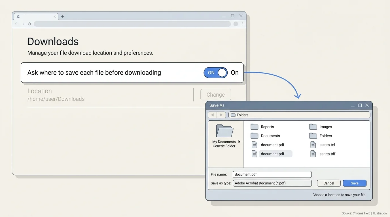Open a new browser tab with plus
390x217 pixels.
pyautogui.click(x=63, y=17)
